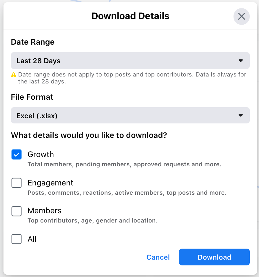Click the All option label text

pyautogui.click(x=32, y=239)
